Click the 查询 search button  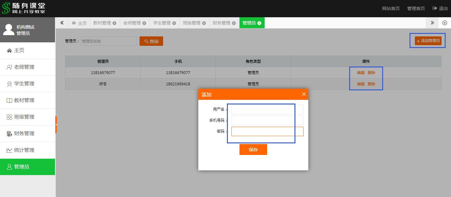[x=151, y=41]
